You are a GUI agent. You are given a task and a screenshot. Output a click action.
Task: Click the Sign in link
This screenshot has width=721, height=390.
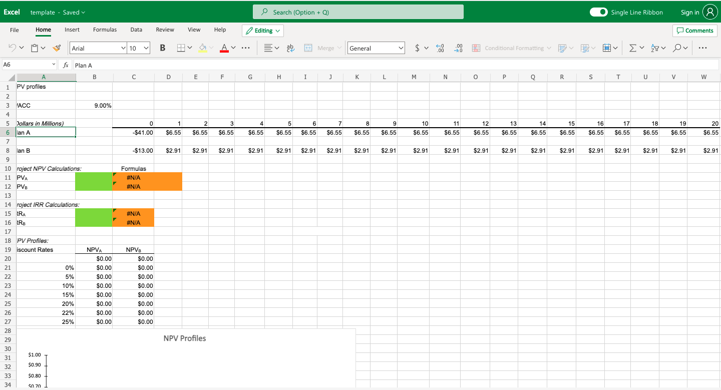coord(689,12)
